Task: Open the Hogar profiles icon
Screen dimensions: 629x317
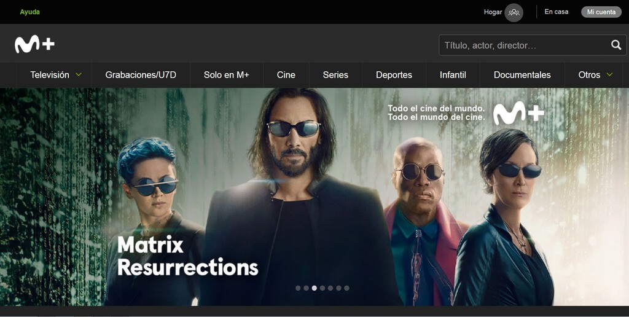Action: coord(514,12)
